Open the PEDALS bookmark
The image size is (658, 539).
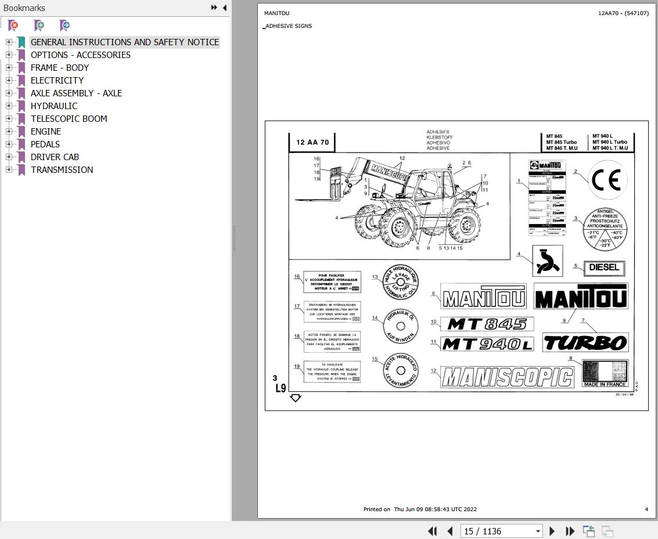[x=45, y=144]
